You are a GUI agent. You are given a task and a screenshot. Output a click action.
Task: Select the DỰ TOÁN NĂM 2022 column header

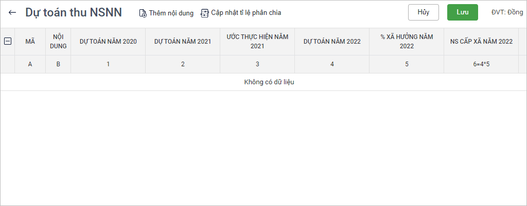332,42
